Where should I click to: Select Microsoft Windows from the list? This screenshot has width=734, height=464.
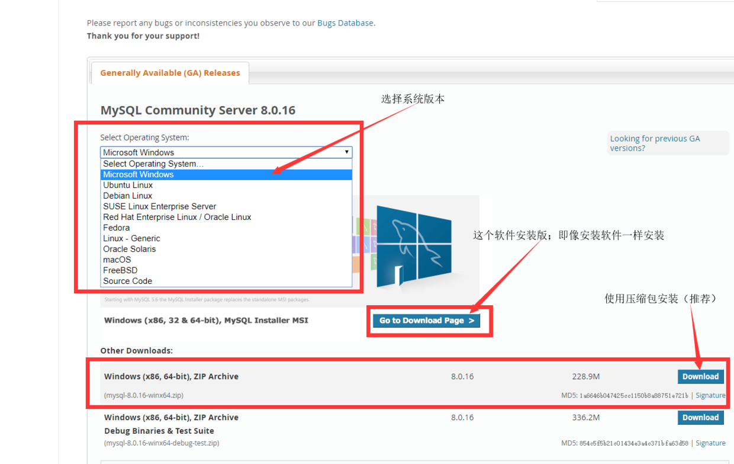point(226,174)
